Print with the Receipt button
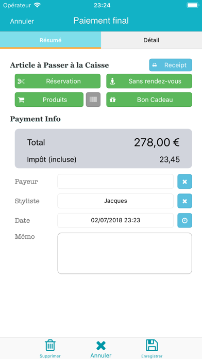Image resolution: width=202 pixels, height=359 pixels. (x=171, y=65)
